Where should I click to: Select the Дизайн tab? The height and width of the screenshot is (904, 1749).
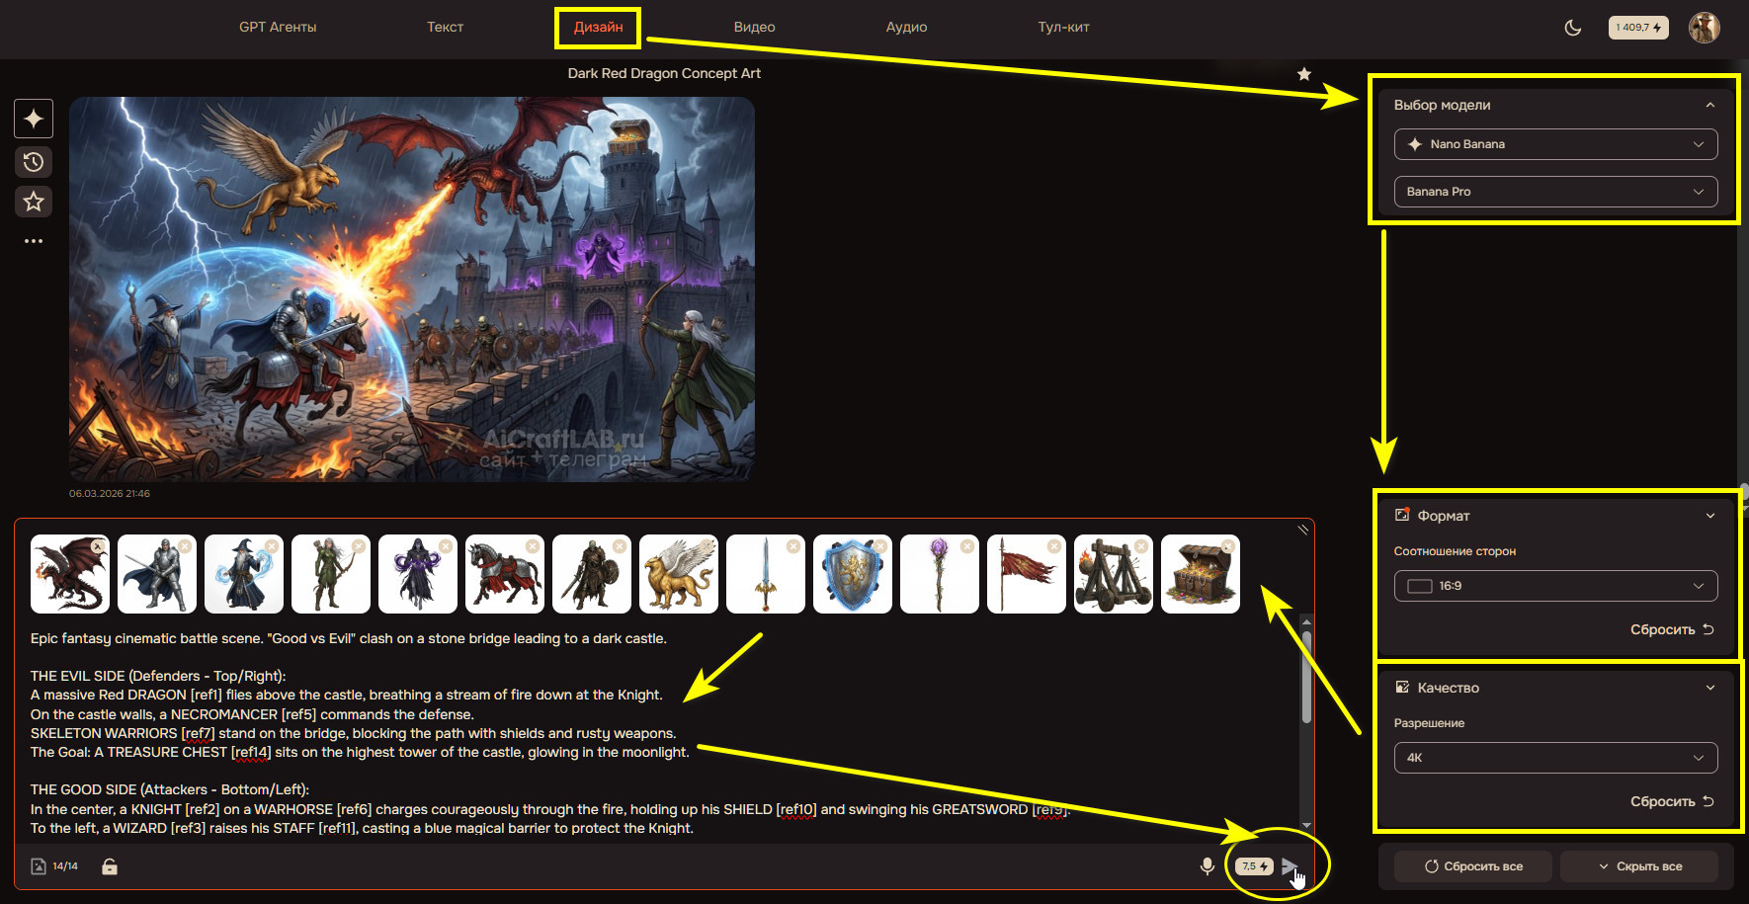pyautogui.click(x=598, y=27)
